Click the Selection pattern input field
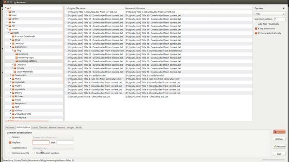The width and height of the screenshot is (289, 162). pyautogui.click(x=280, y=19)
